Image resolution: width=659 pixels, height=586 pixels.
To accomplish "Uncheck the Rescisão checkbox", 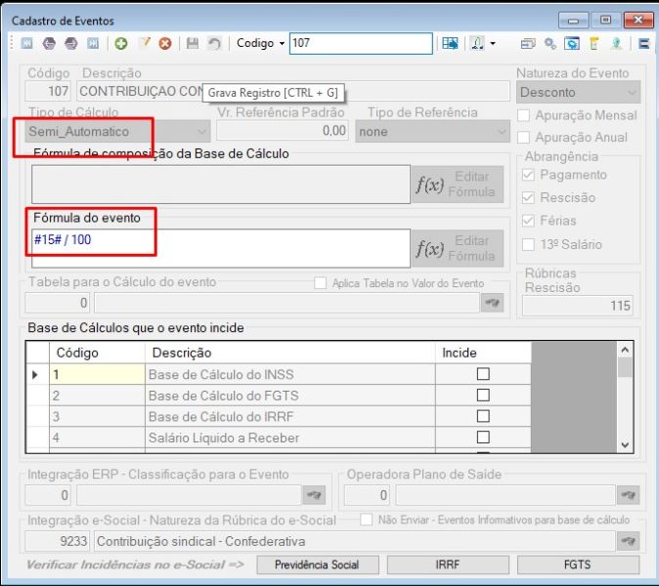I will point(528,197).
